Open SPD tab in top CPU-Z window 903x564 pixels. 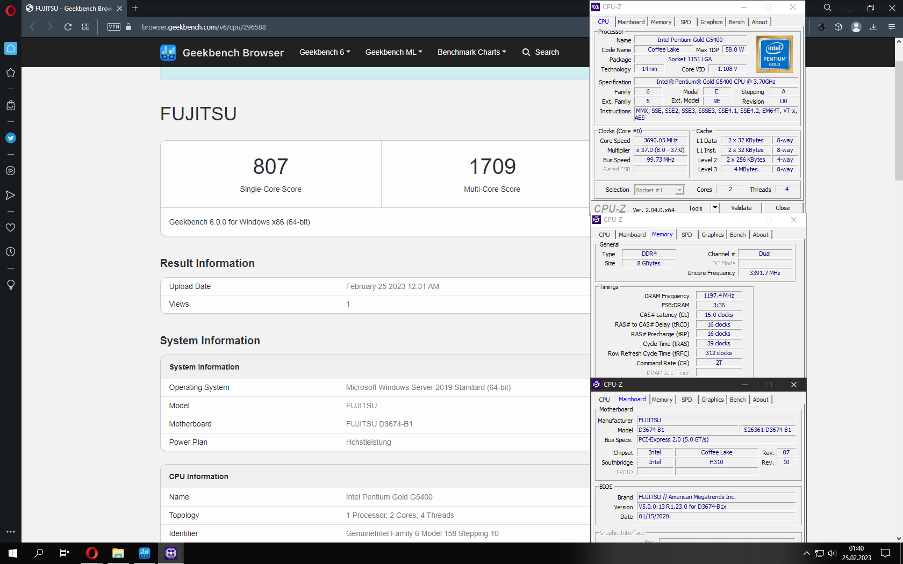[x=686, y=22]
